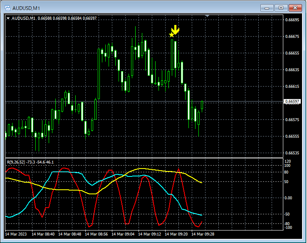Click the chart shift triangle marker

point(207,16)
